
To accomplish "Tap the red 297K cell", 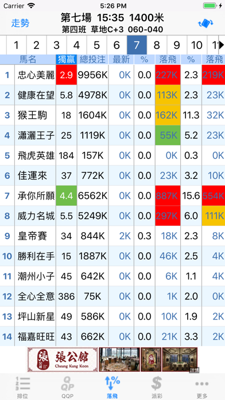I will (168, 216).
